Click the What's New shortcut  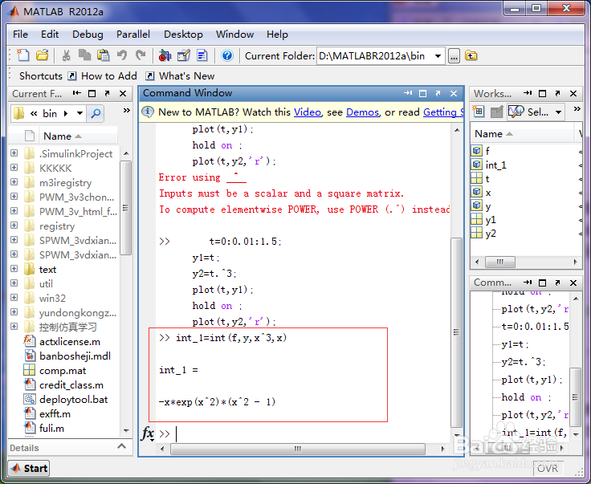180,76
